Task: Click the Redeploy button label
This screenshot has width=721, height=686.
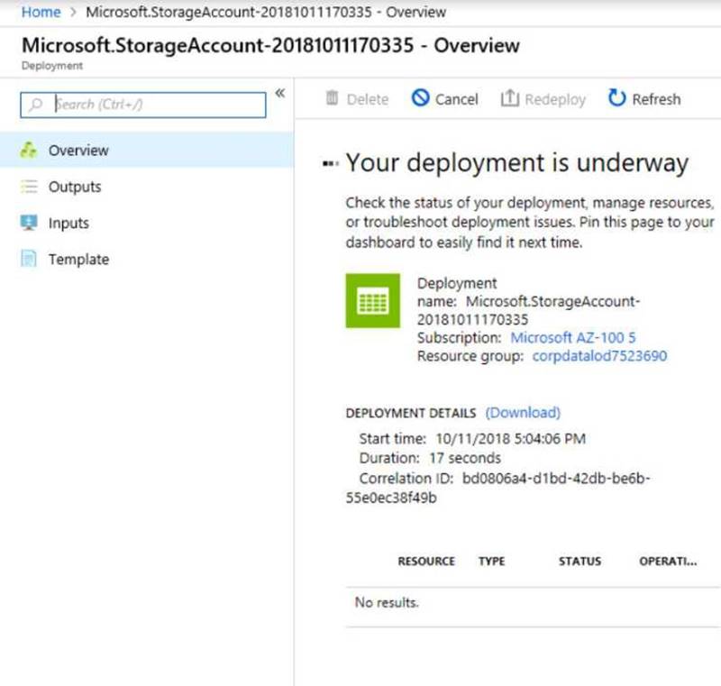Action: (555, 99)
